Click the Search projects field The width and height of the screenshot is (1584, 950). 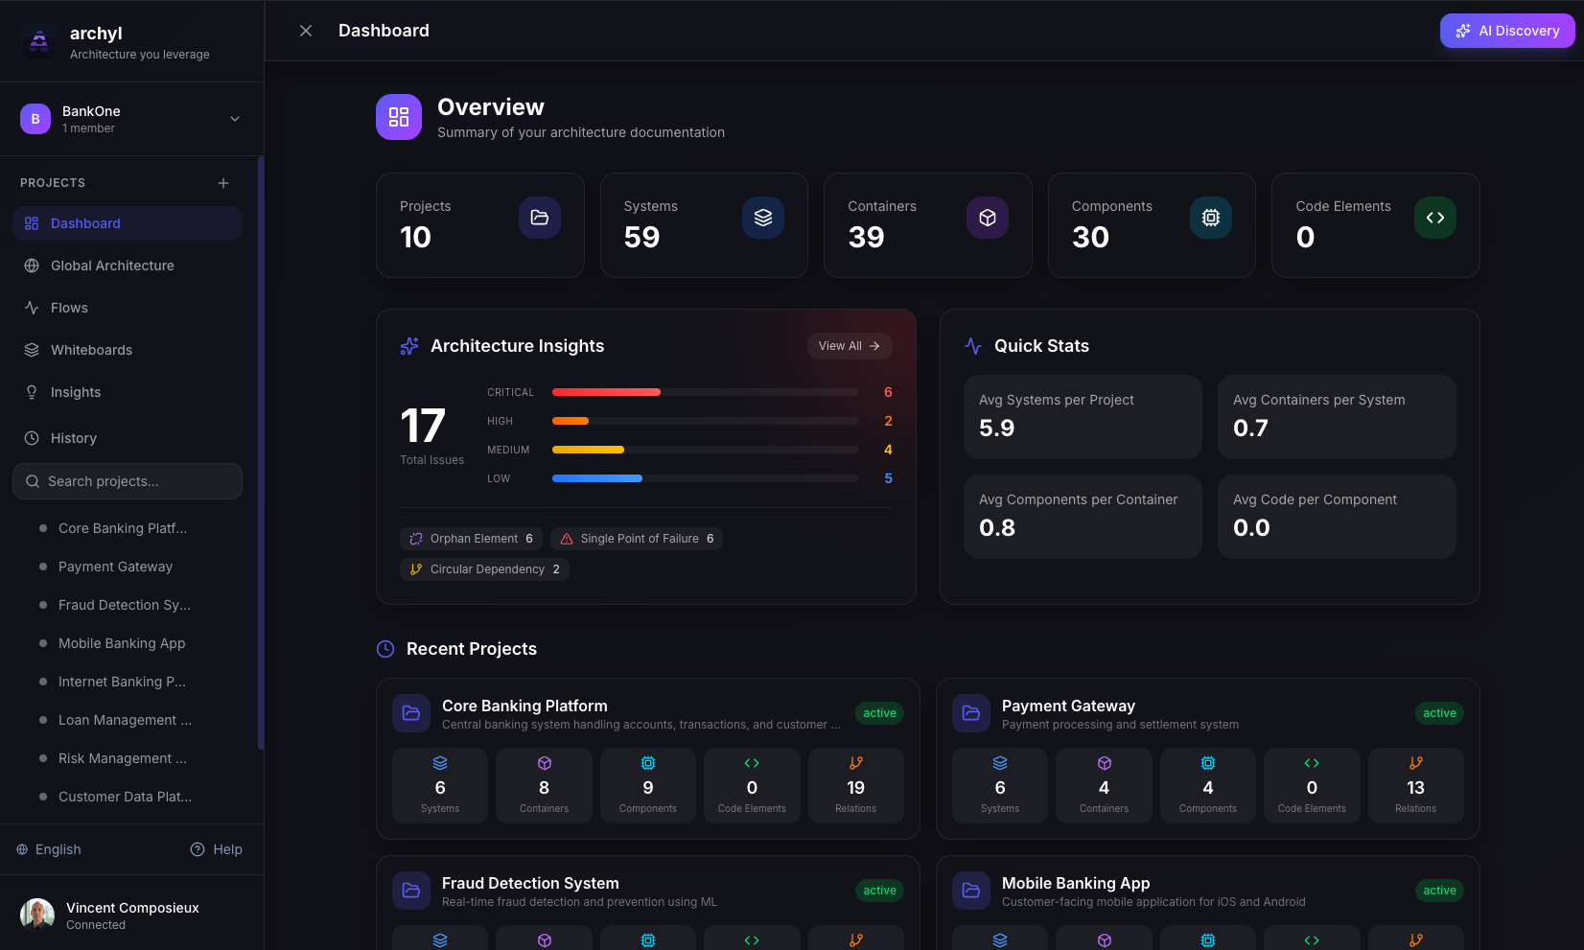click(127, 481)
